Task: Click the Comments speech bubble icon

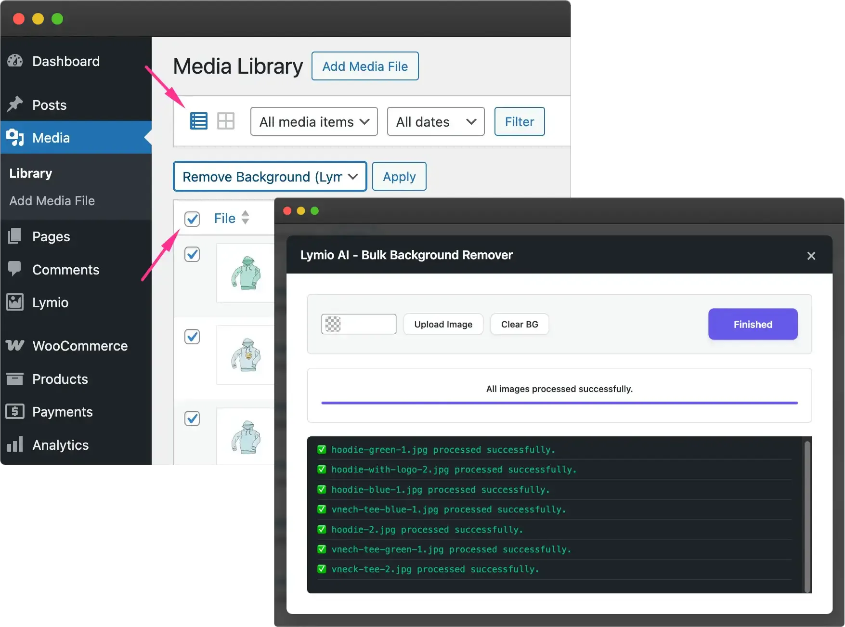Action: click(x=15, y=269)
